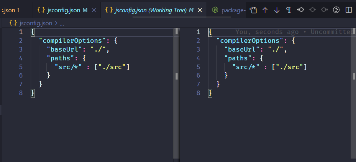Click the JSON icon on Working Tree tab

(x=109, y=10)
